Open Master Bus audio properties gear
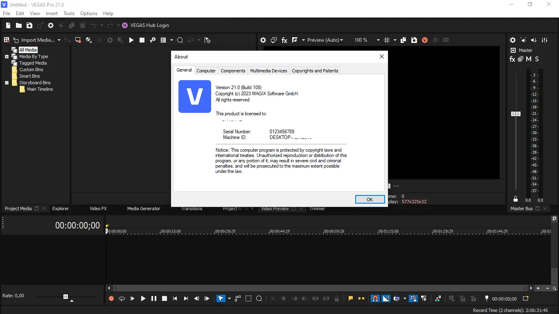 point(513,40)
